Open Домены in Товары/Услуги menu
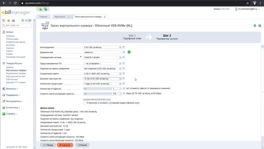Screen dimensions: 264x149 pyautogui.click(x=10, y=67)
